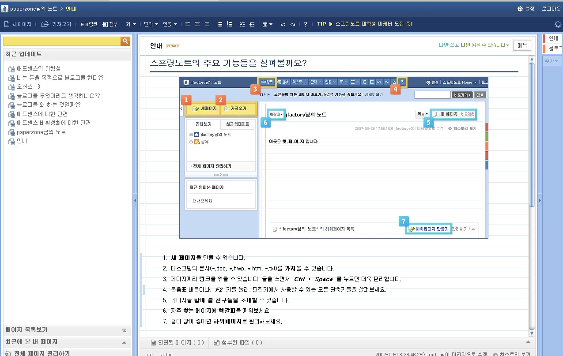The image size is (563, 356).
Task: Collapse the left sidebar handle
Action: (135, 201)
